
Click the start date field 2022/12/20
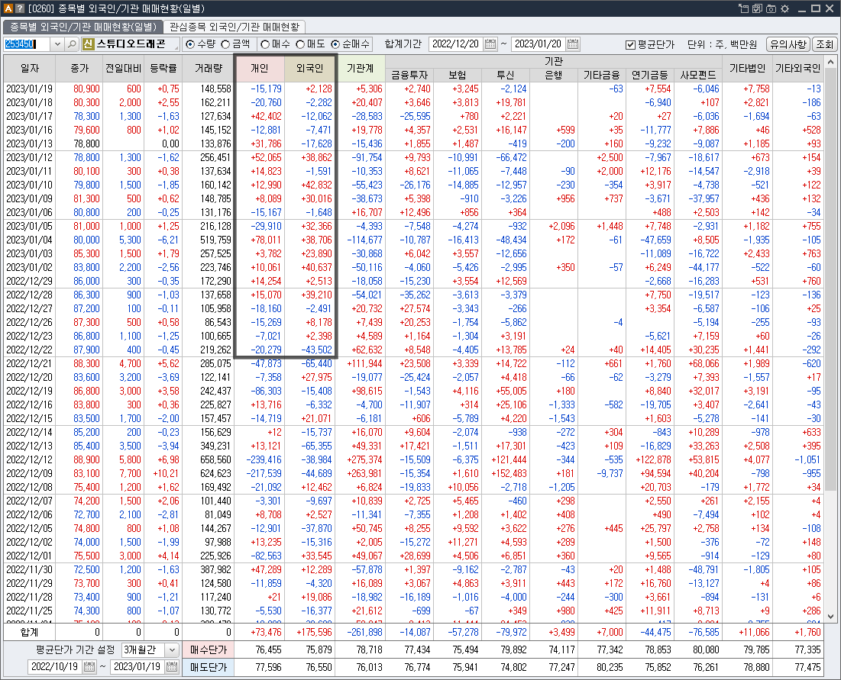point(456,44)
